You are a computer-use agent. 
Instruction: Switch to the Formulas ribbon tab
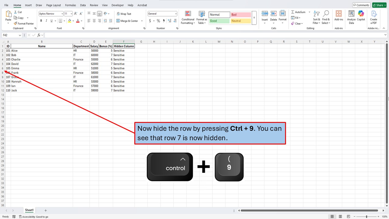[70, 5]
